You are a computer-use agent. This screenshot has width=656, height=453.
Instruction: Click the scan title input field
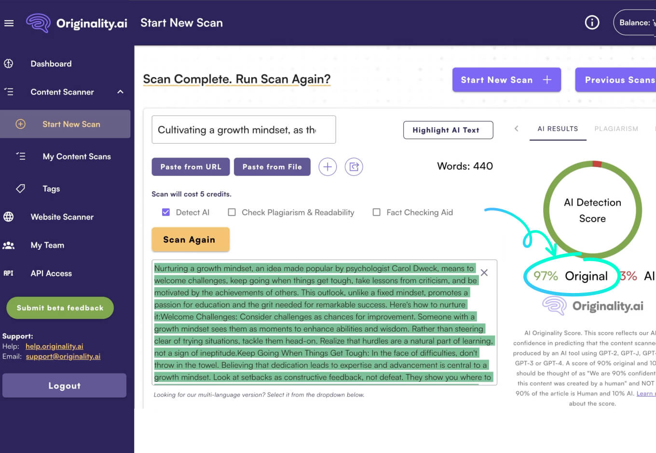[244, 130]
